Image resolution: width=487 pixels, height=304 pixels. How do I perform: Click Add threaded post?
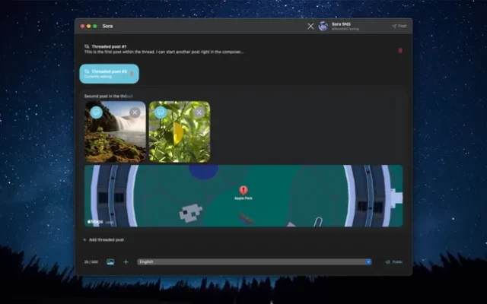(x=103, y=239)
